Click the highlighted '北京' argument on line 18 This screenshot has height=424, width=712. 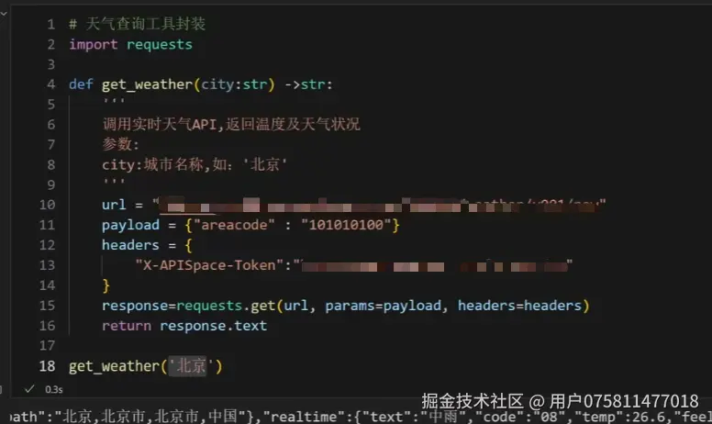pyautogui.click(x=187, y=366)
